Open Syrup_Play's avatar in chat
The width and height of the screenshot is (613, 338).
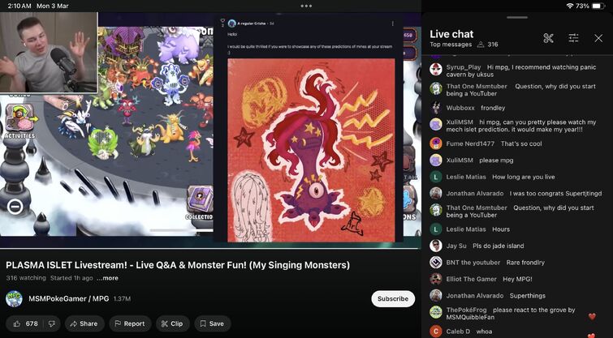[435, 69]
